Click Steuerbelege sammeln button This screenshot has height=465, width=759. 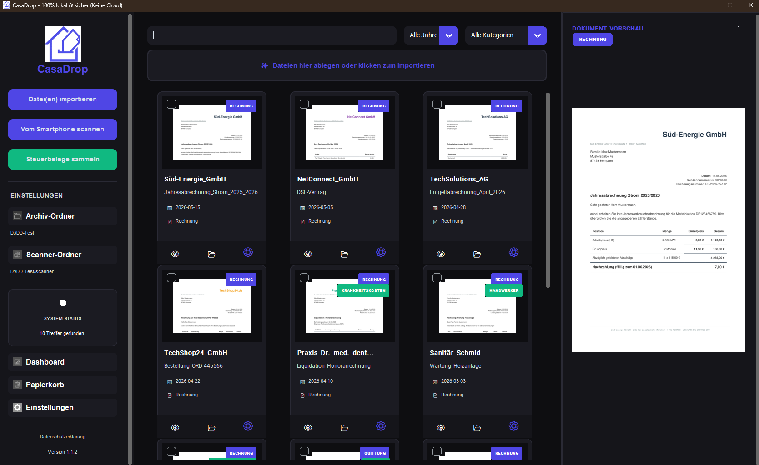(63, 160)
